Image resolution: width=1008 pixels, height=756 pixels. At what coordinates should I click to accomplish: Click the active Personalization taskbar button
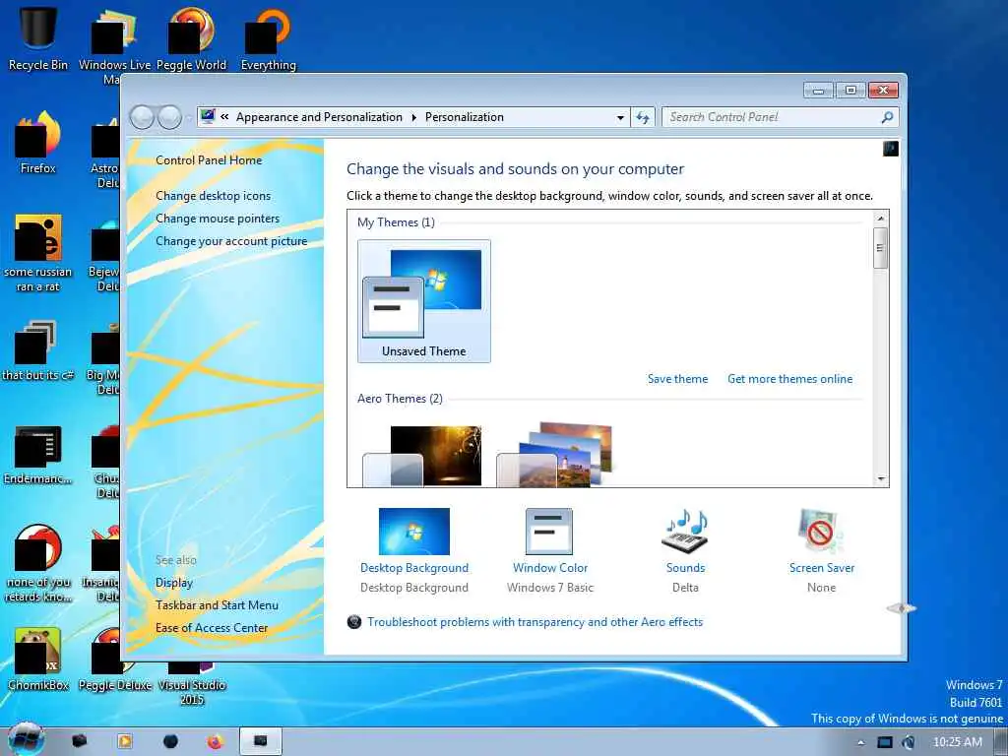260,741
